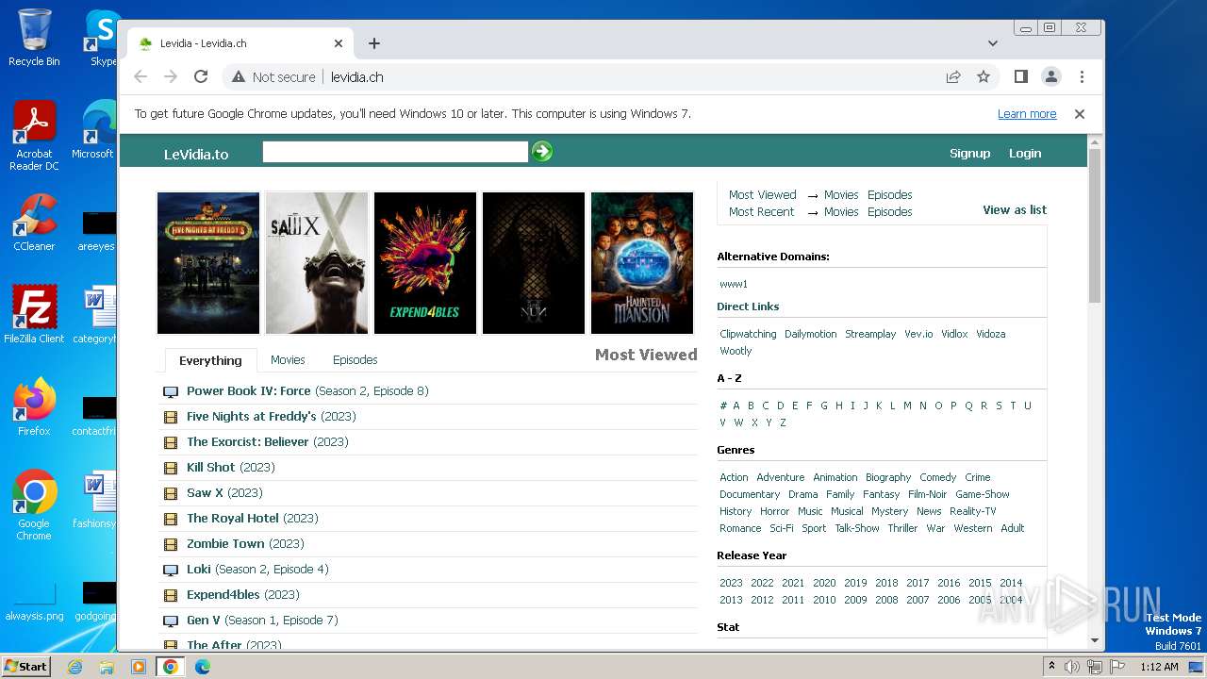Open Chrome profile avatar
The height and width of the screenshot is (679, 1207).
(x=1050, y=77)
